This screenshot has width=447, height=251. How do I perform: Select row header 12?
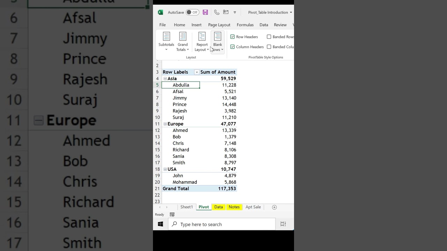[x=157, y=130]
